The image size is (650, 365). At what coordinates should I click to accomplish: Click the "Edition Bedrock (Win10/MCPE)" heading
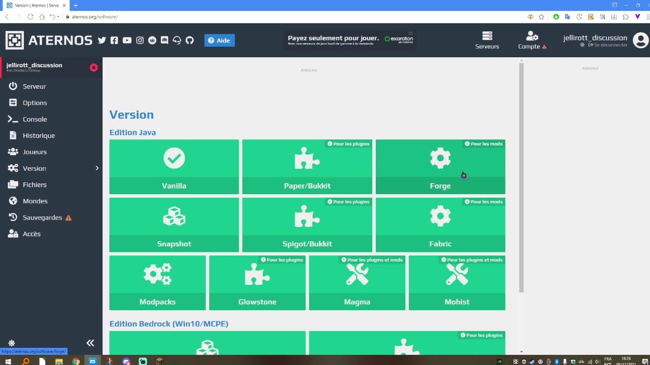coord(169,324)
